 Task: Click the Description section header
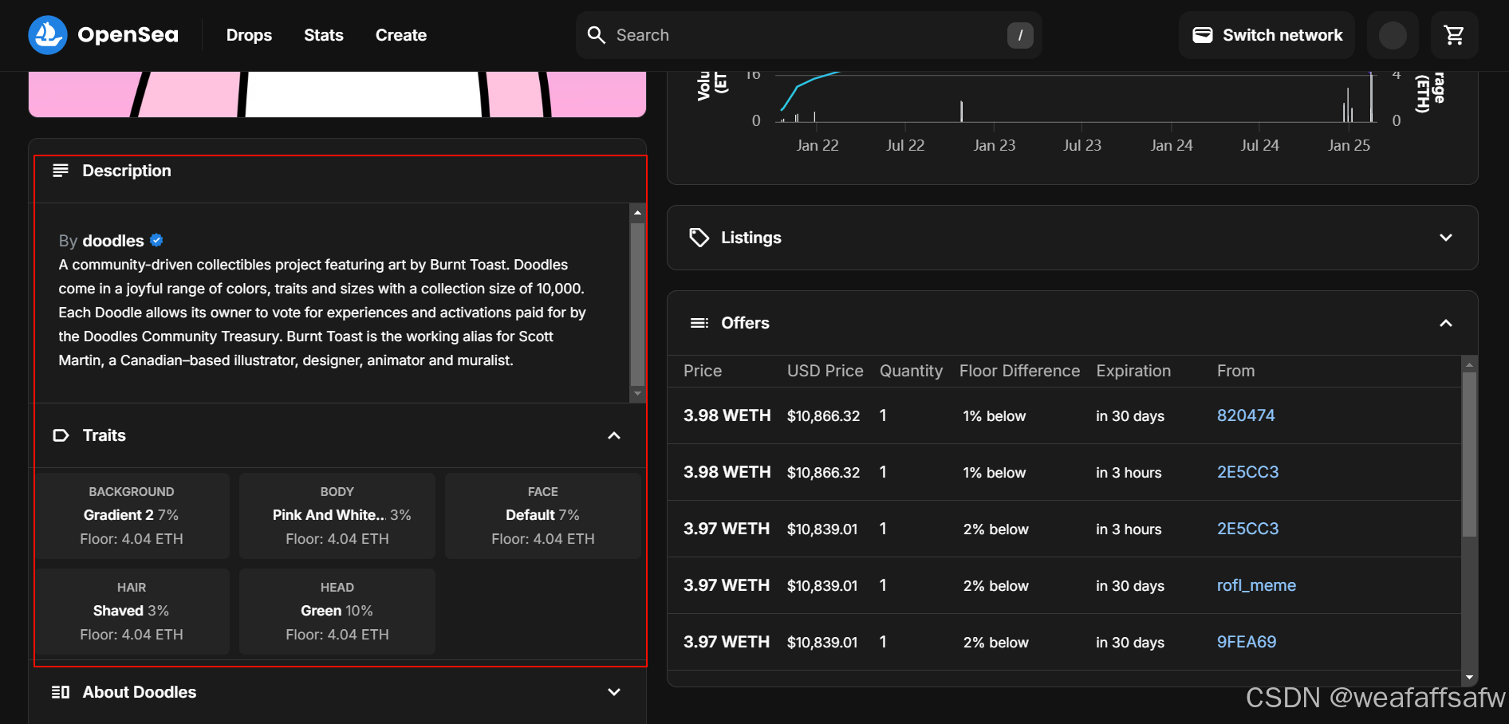[337, 171]
